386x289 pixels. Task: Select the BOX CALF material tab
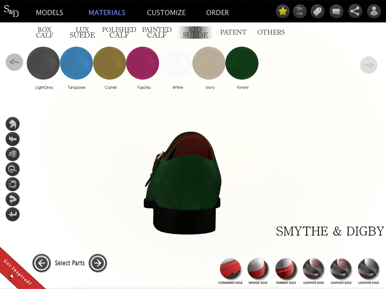point(44,32)
